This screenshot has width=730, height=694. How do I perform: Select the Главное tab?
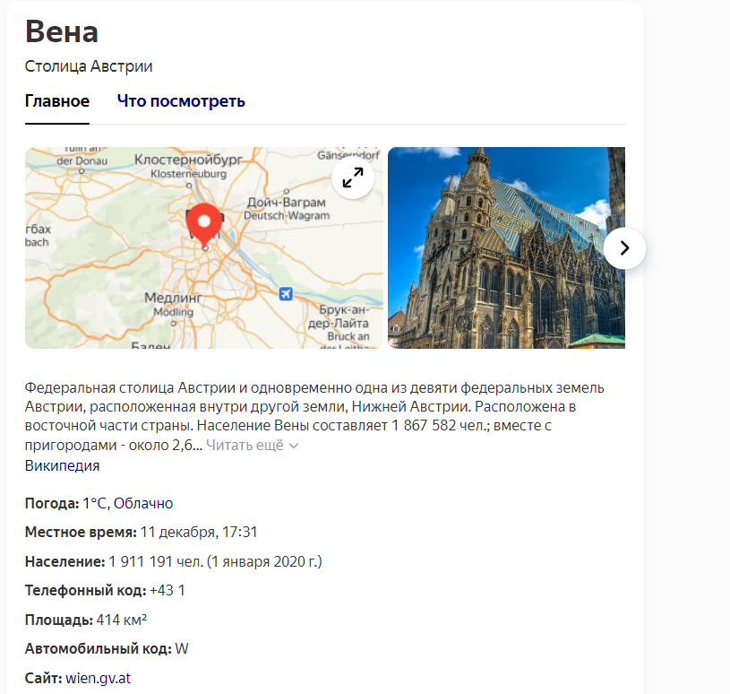point(57,101)
